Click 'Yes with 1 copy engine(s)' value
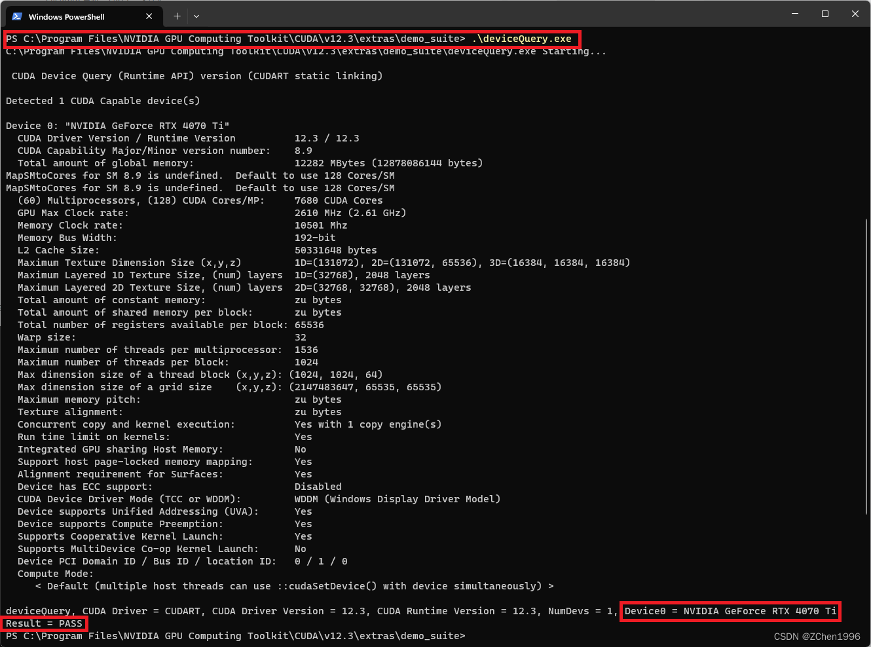 368,424
